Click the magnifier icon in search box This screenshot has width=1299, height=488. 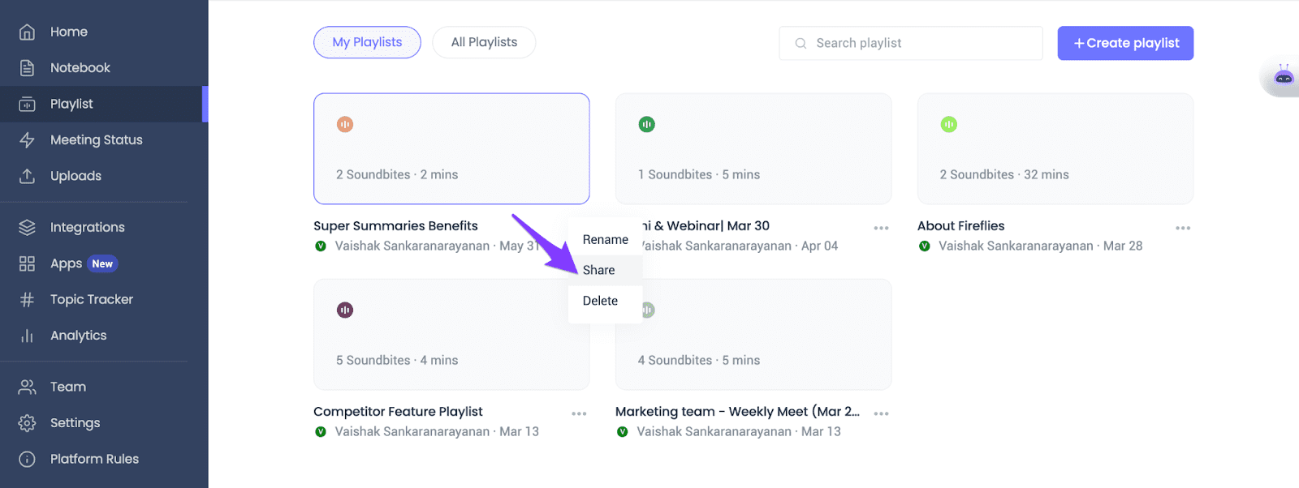coord(801,43)
